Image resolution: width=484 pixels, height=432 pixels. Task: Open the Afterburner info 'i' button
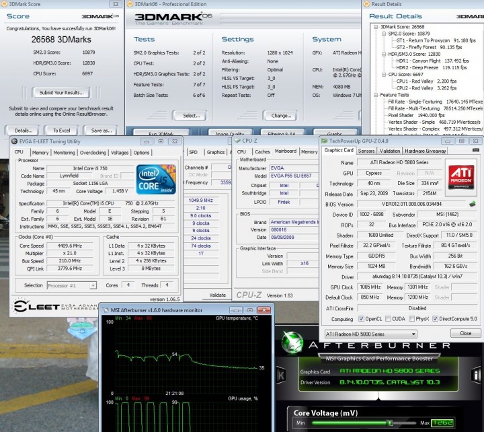coord(476,375)
